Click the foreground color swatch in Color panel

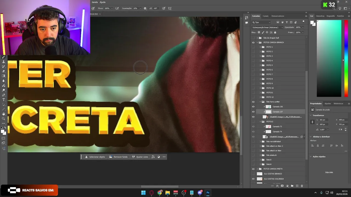click(312, 23)
